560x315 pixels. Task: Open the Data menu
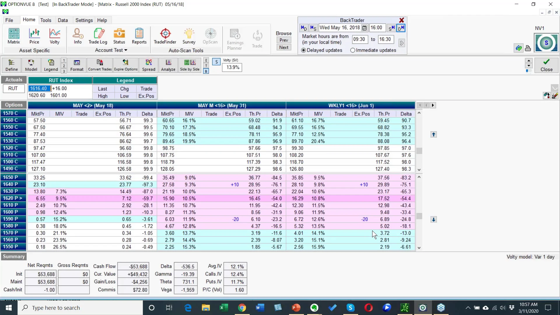click(63, 20)
